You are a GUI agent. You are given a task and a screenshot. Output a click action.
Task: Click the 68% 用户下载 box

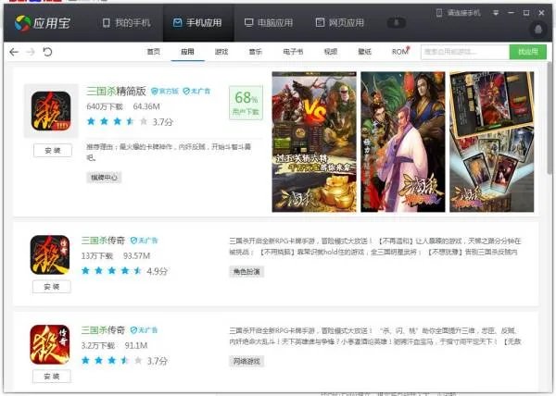pos(246,103)
